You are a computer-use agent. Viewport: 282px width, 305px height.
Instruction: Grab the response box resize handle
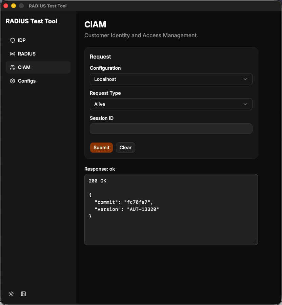tap(255, 242)
